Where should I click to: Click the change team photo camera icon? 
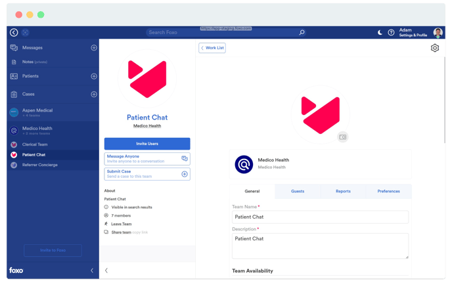pos(342,137)
